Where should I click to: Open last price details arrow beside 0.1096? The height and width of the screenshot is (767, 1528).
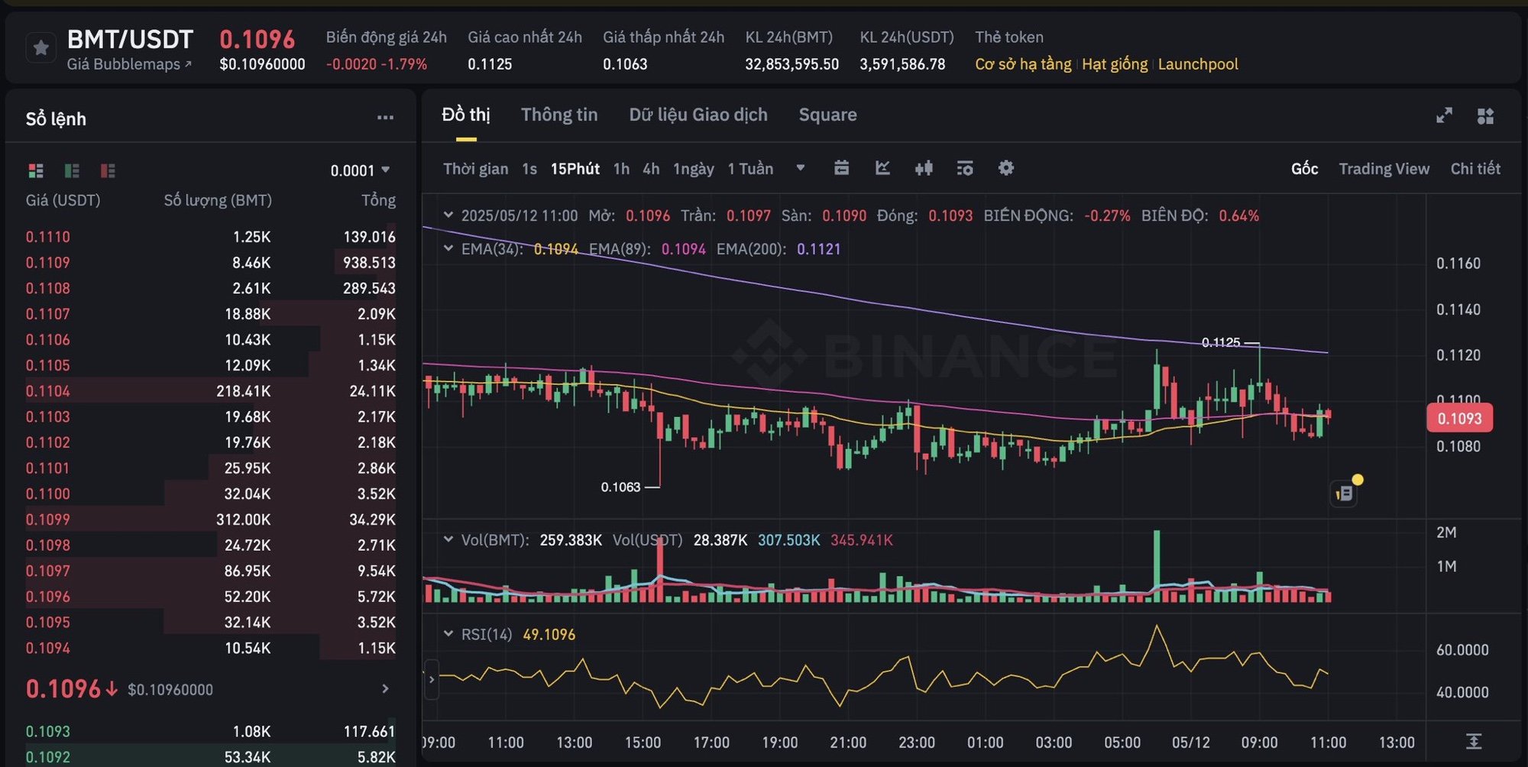(385, 689)
